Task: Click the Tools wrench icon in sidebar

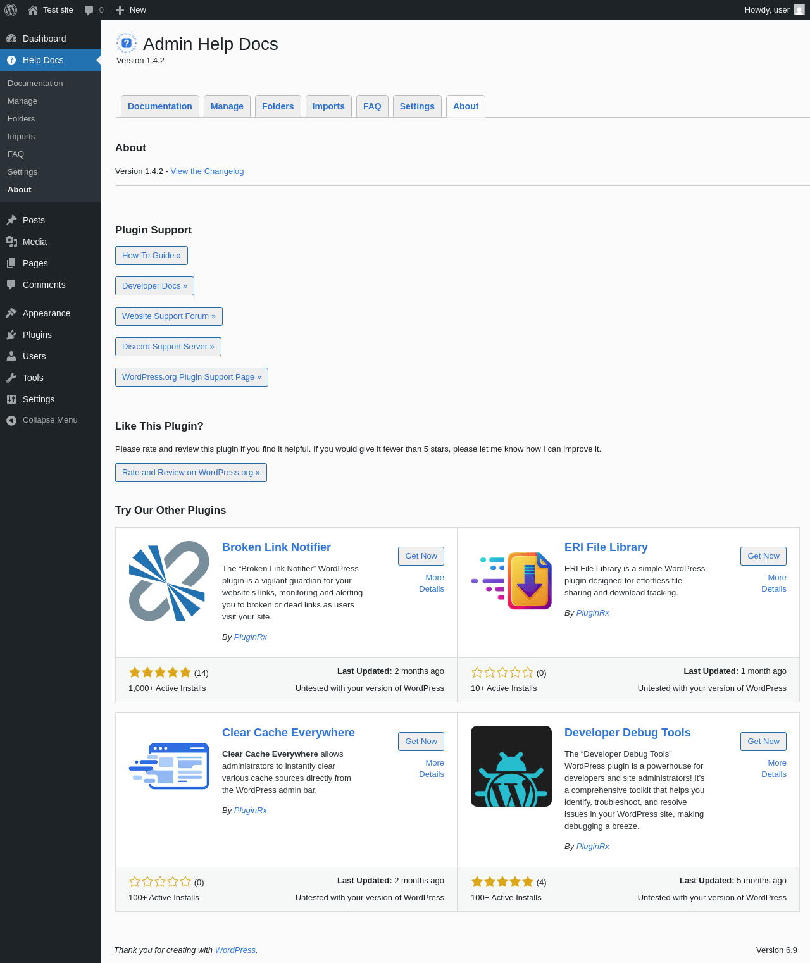Action: (11, 378)
